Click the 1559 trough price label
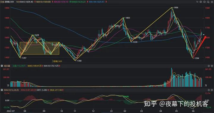Viewport: 214px width, 113px height. tap(135, 42)
